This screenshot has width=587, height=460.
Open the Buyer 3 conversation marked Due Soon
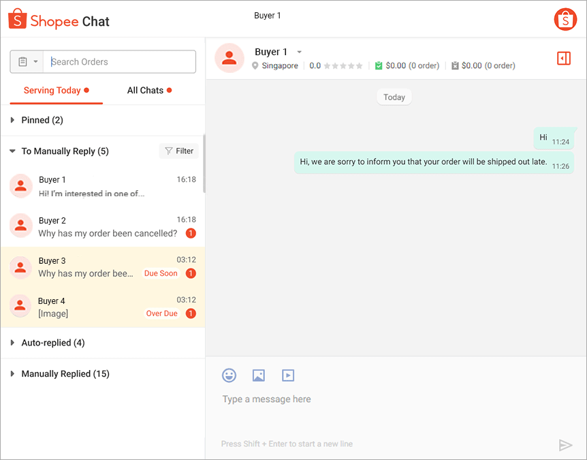tap(103, 266)
